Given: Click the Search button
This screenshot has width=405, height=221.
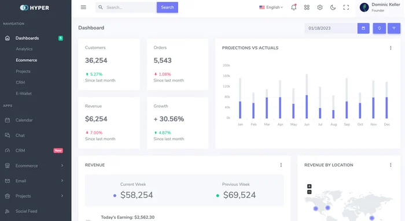Looking at the screenshot, I should click(167, 8).
